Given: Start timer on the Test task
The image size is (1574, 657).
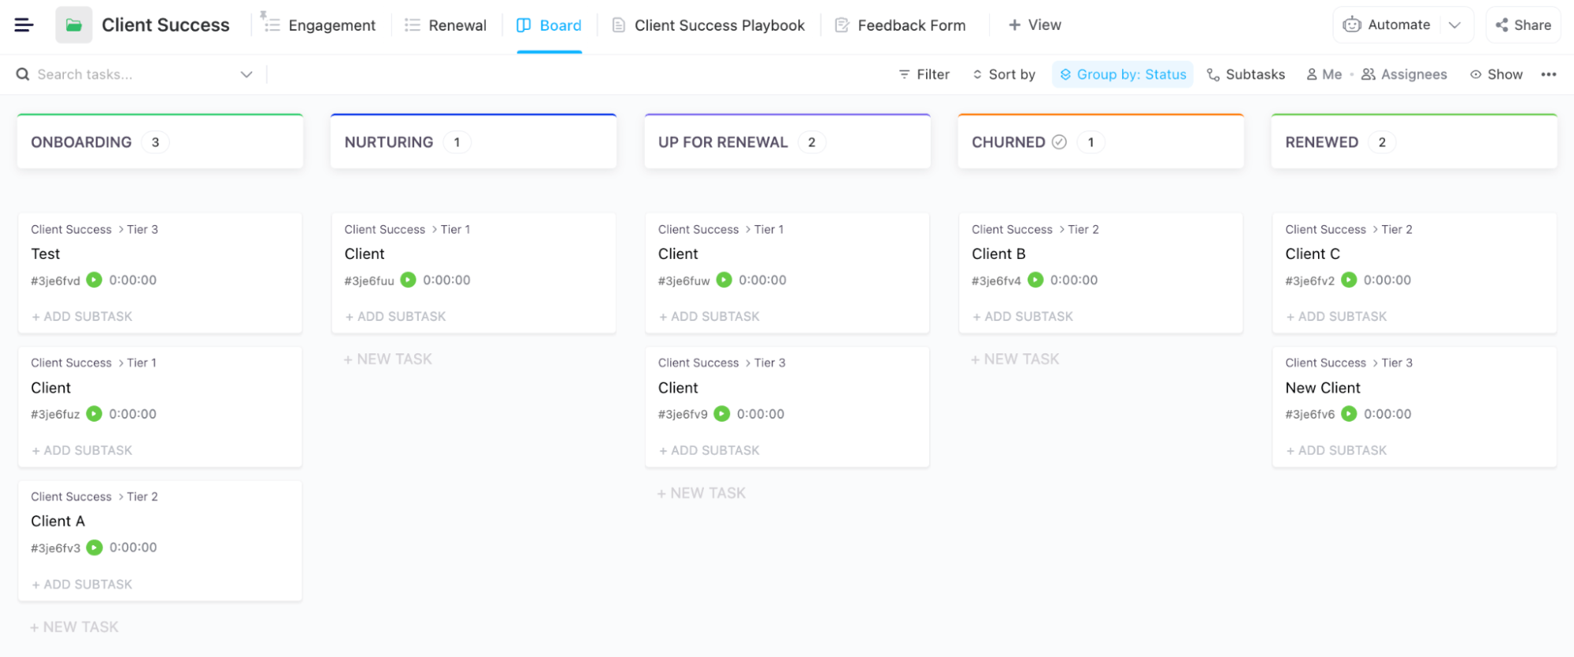Looking at the screenshot, I should [x=94, y=280].
